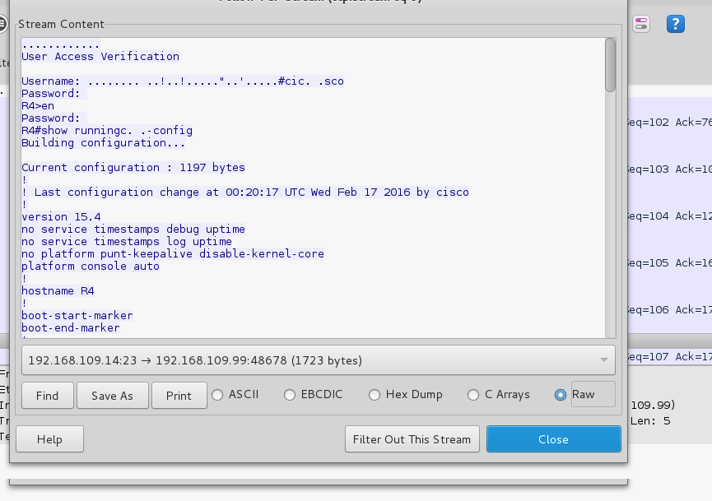The width and height of the screenshot is (712, 501).
Task: Click the Find button
Action: click(47, 396)
